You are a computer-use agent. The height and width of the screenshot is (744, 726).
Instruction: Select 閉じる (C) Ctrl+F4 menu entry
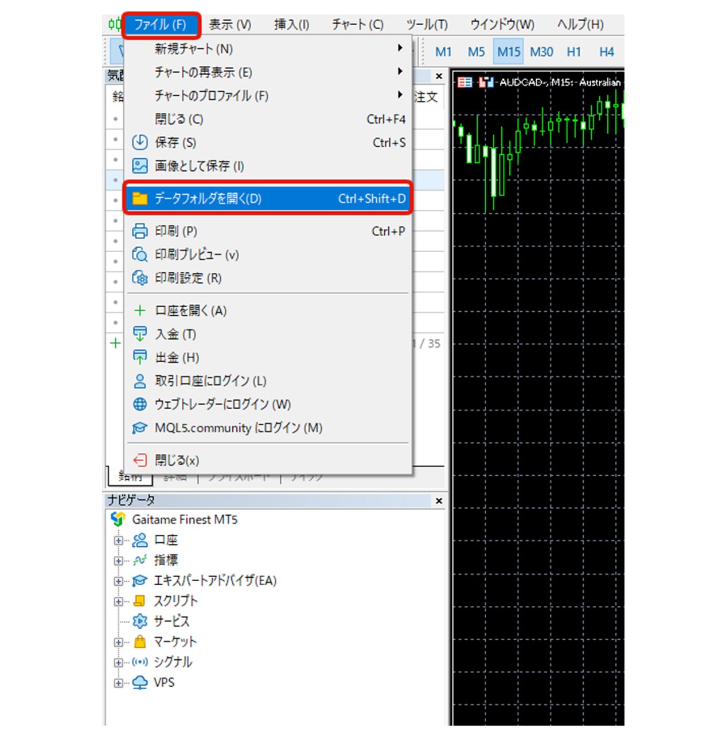(x=268, y=119)
